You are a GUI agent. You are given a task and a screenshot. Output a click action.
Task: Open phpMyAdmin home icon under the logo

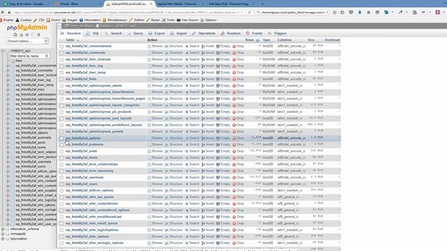click(15, 35)
